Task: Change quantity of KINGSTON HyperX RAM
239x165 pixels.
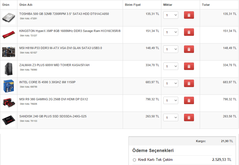Action: tap(171, 32)
